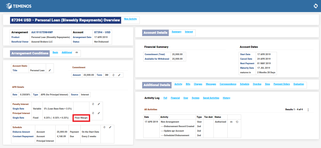
Task: Open Saved Activities in Activity Log
Action: click(211, 98)
